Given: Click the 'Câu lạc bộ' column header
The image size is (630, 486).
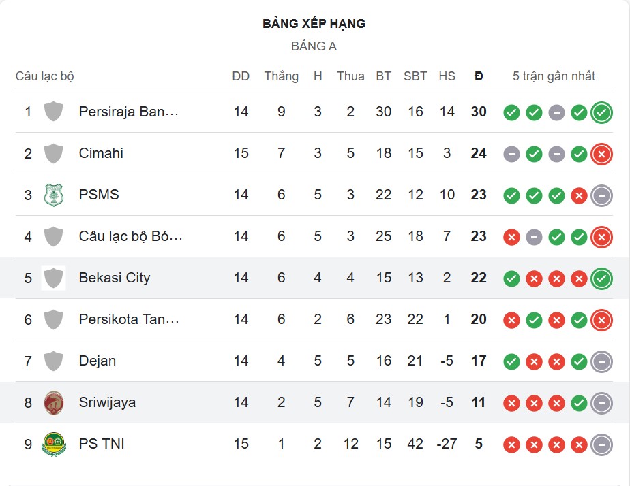Looking at the screenshot, I should [44, 76].
